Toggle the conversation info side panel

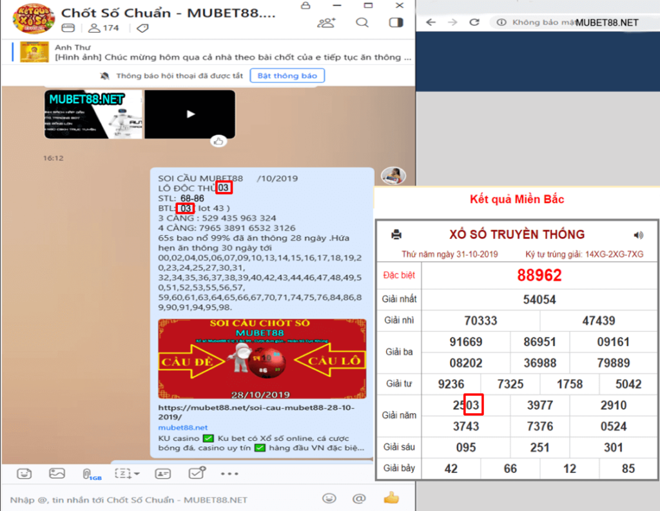click(396, 23)
